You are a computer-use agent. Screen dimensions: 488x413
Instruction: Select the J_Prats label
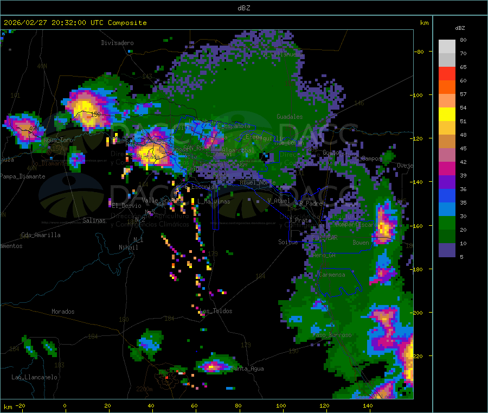click(x=300, y=220)
